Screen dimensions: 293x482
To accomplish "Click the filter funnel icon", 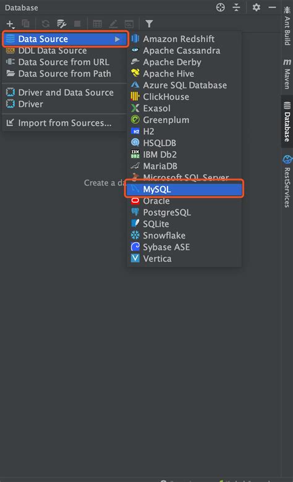I will 149,23.
